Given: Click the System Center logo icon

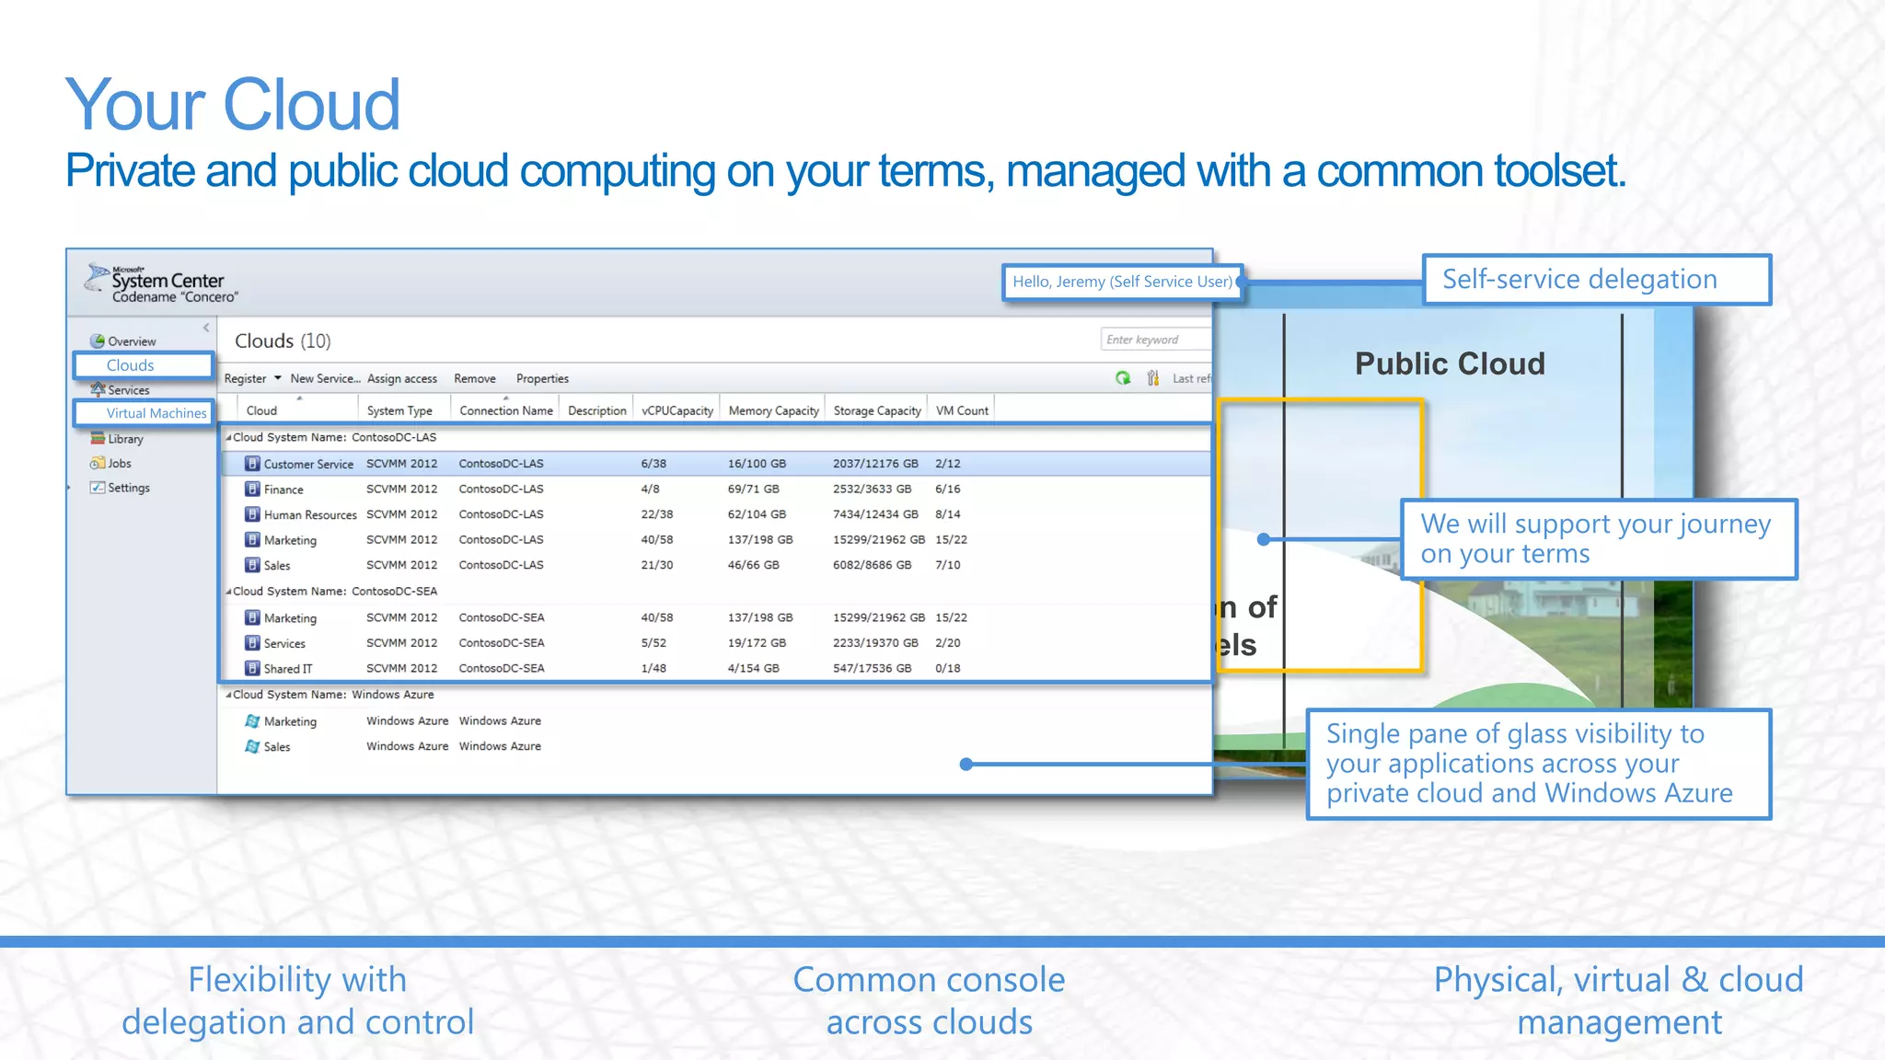Looking at the screenshot, I should pos(97,278).
